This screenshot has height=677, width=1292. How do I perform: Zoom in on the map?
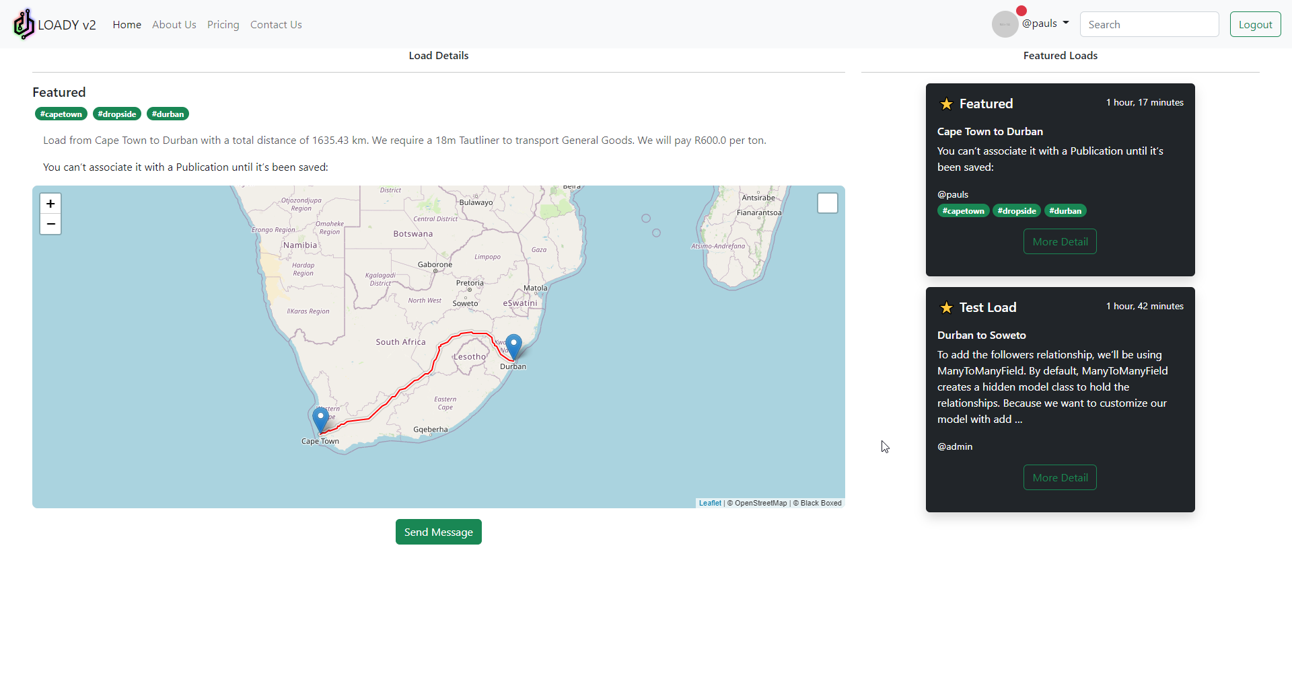click(50, 204)
